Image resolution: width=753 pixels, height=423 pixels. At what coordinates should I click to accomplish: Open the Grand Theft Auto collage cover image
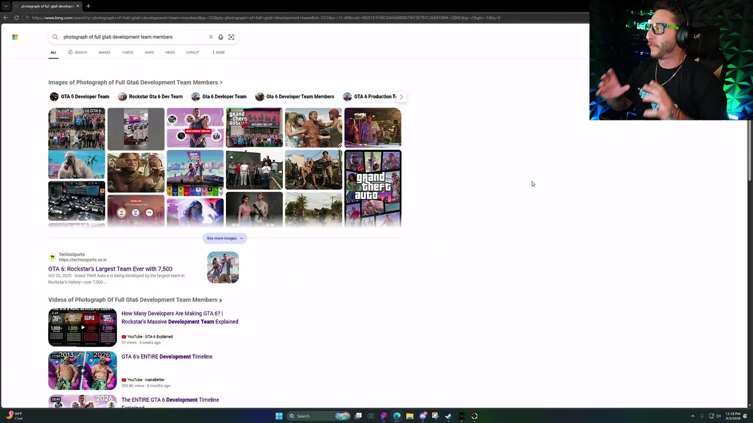tap(373, 188)
